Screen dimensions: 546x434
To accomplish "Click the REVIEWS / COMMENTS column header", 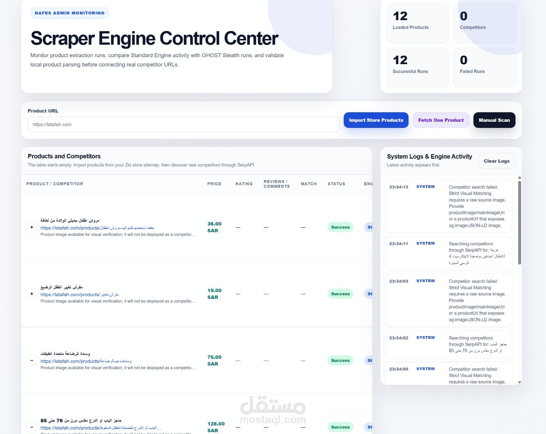I will [x=276, y=184].
